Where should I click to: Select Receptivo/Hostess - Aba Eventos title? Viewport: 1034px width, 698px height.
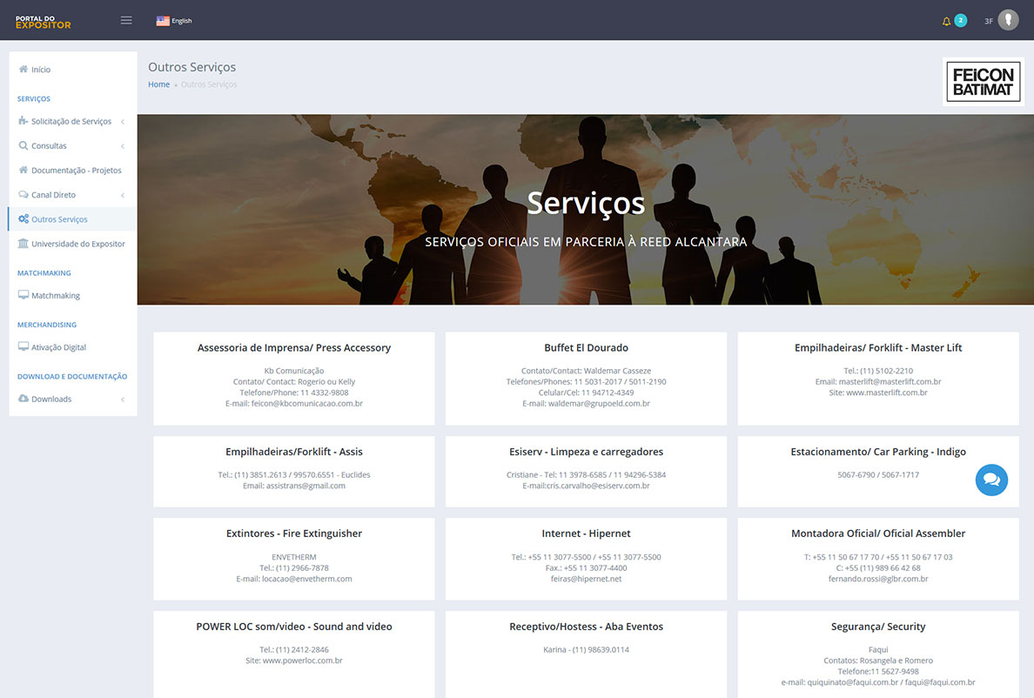click(587, 627)
